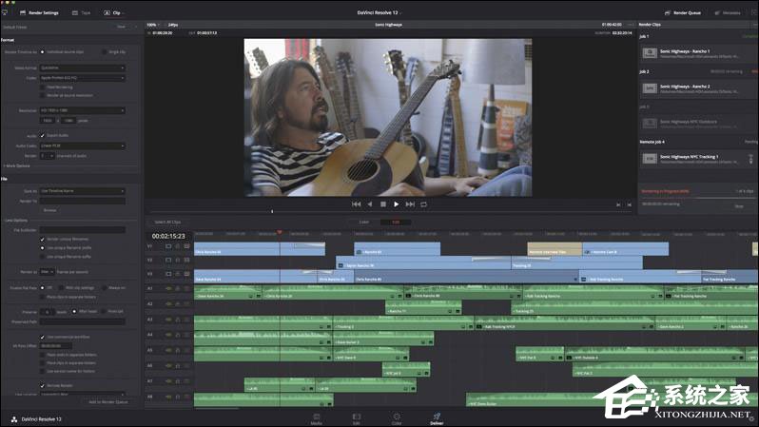759x427 pixels.
Task: Click the Tape mode icon
Action: (74, 13)
